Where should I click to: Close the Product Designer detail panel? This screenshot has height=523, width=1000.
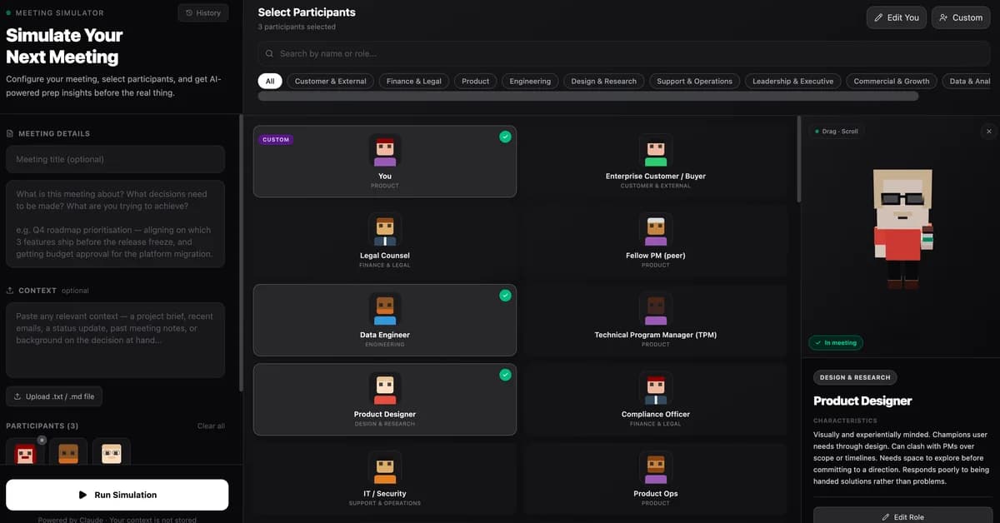pyautogui.click(x=988, y=131)
